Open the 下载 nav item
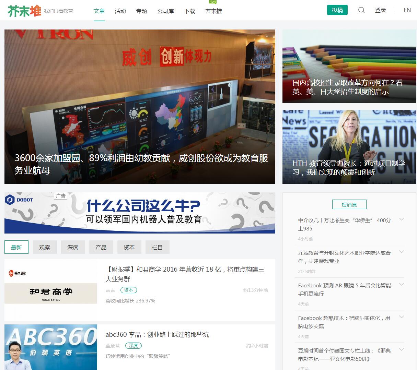This screenshot has width=417, height=370. tap(190, 11)
